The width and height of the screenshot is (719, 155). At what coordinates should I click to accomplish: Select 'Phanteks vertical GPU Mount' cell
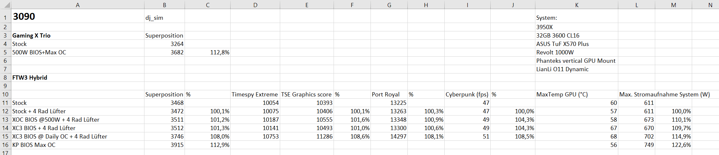tap(576, 61)
